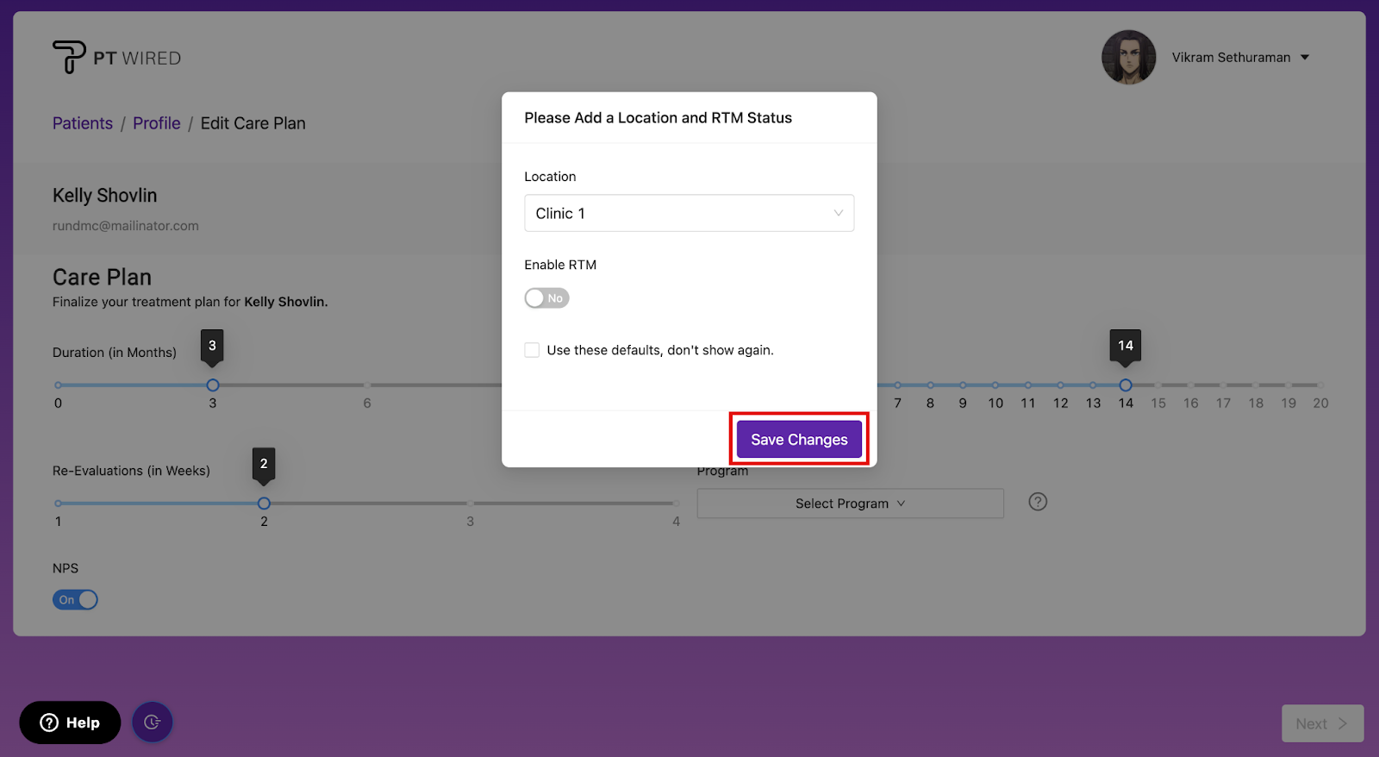Click the Next button
The width and height of the screenshot is (1379, 757).
pos(1321,724)
